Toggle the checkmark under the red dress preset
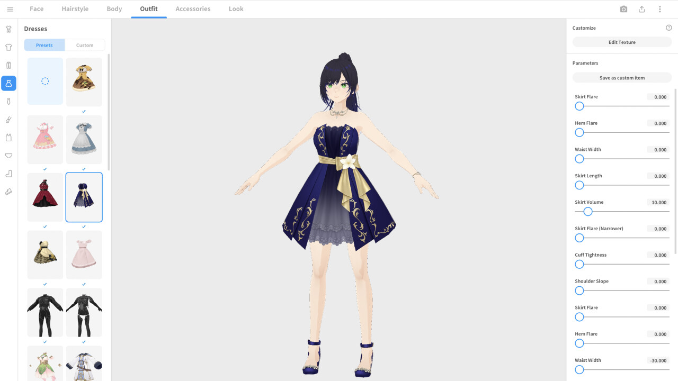The width and height of the screenshot is (678, 381). click(x=44, y=226)
